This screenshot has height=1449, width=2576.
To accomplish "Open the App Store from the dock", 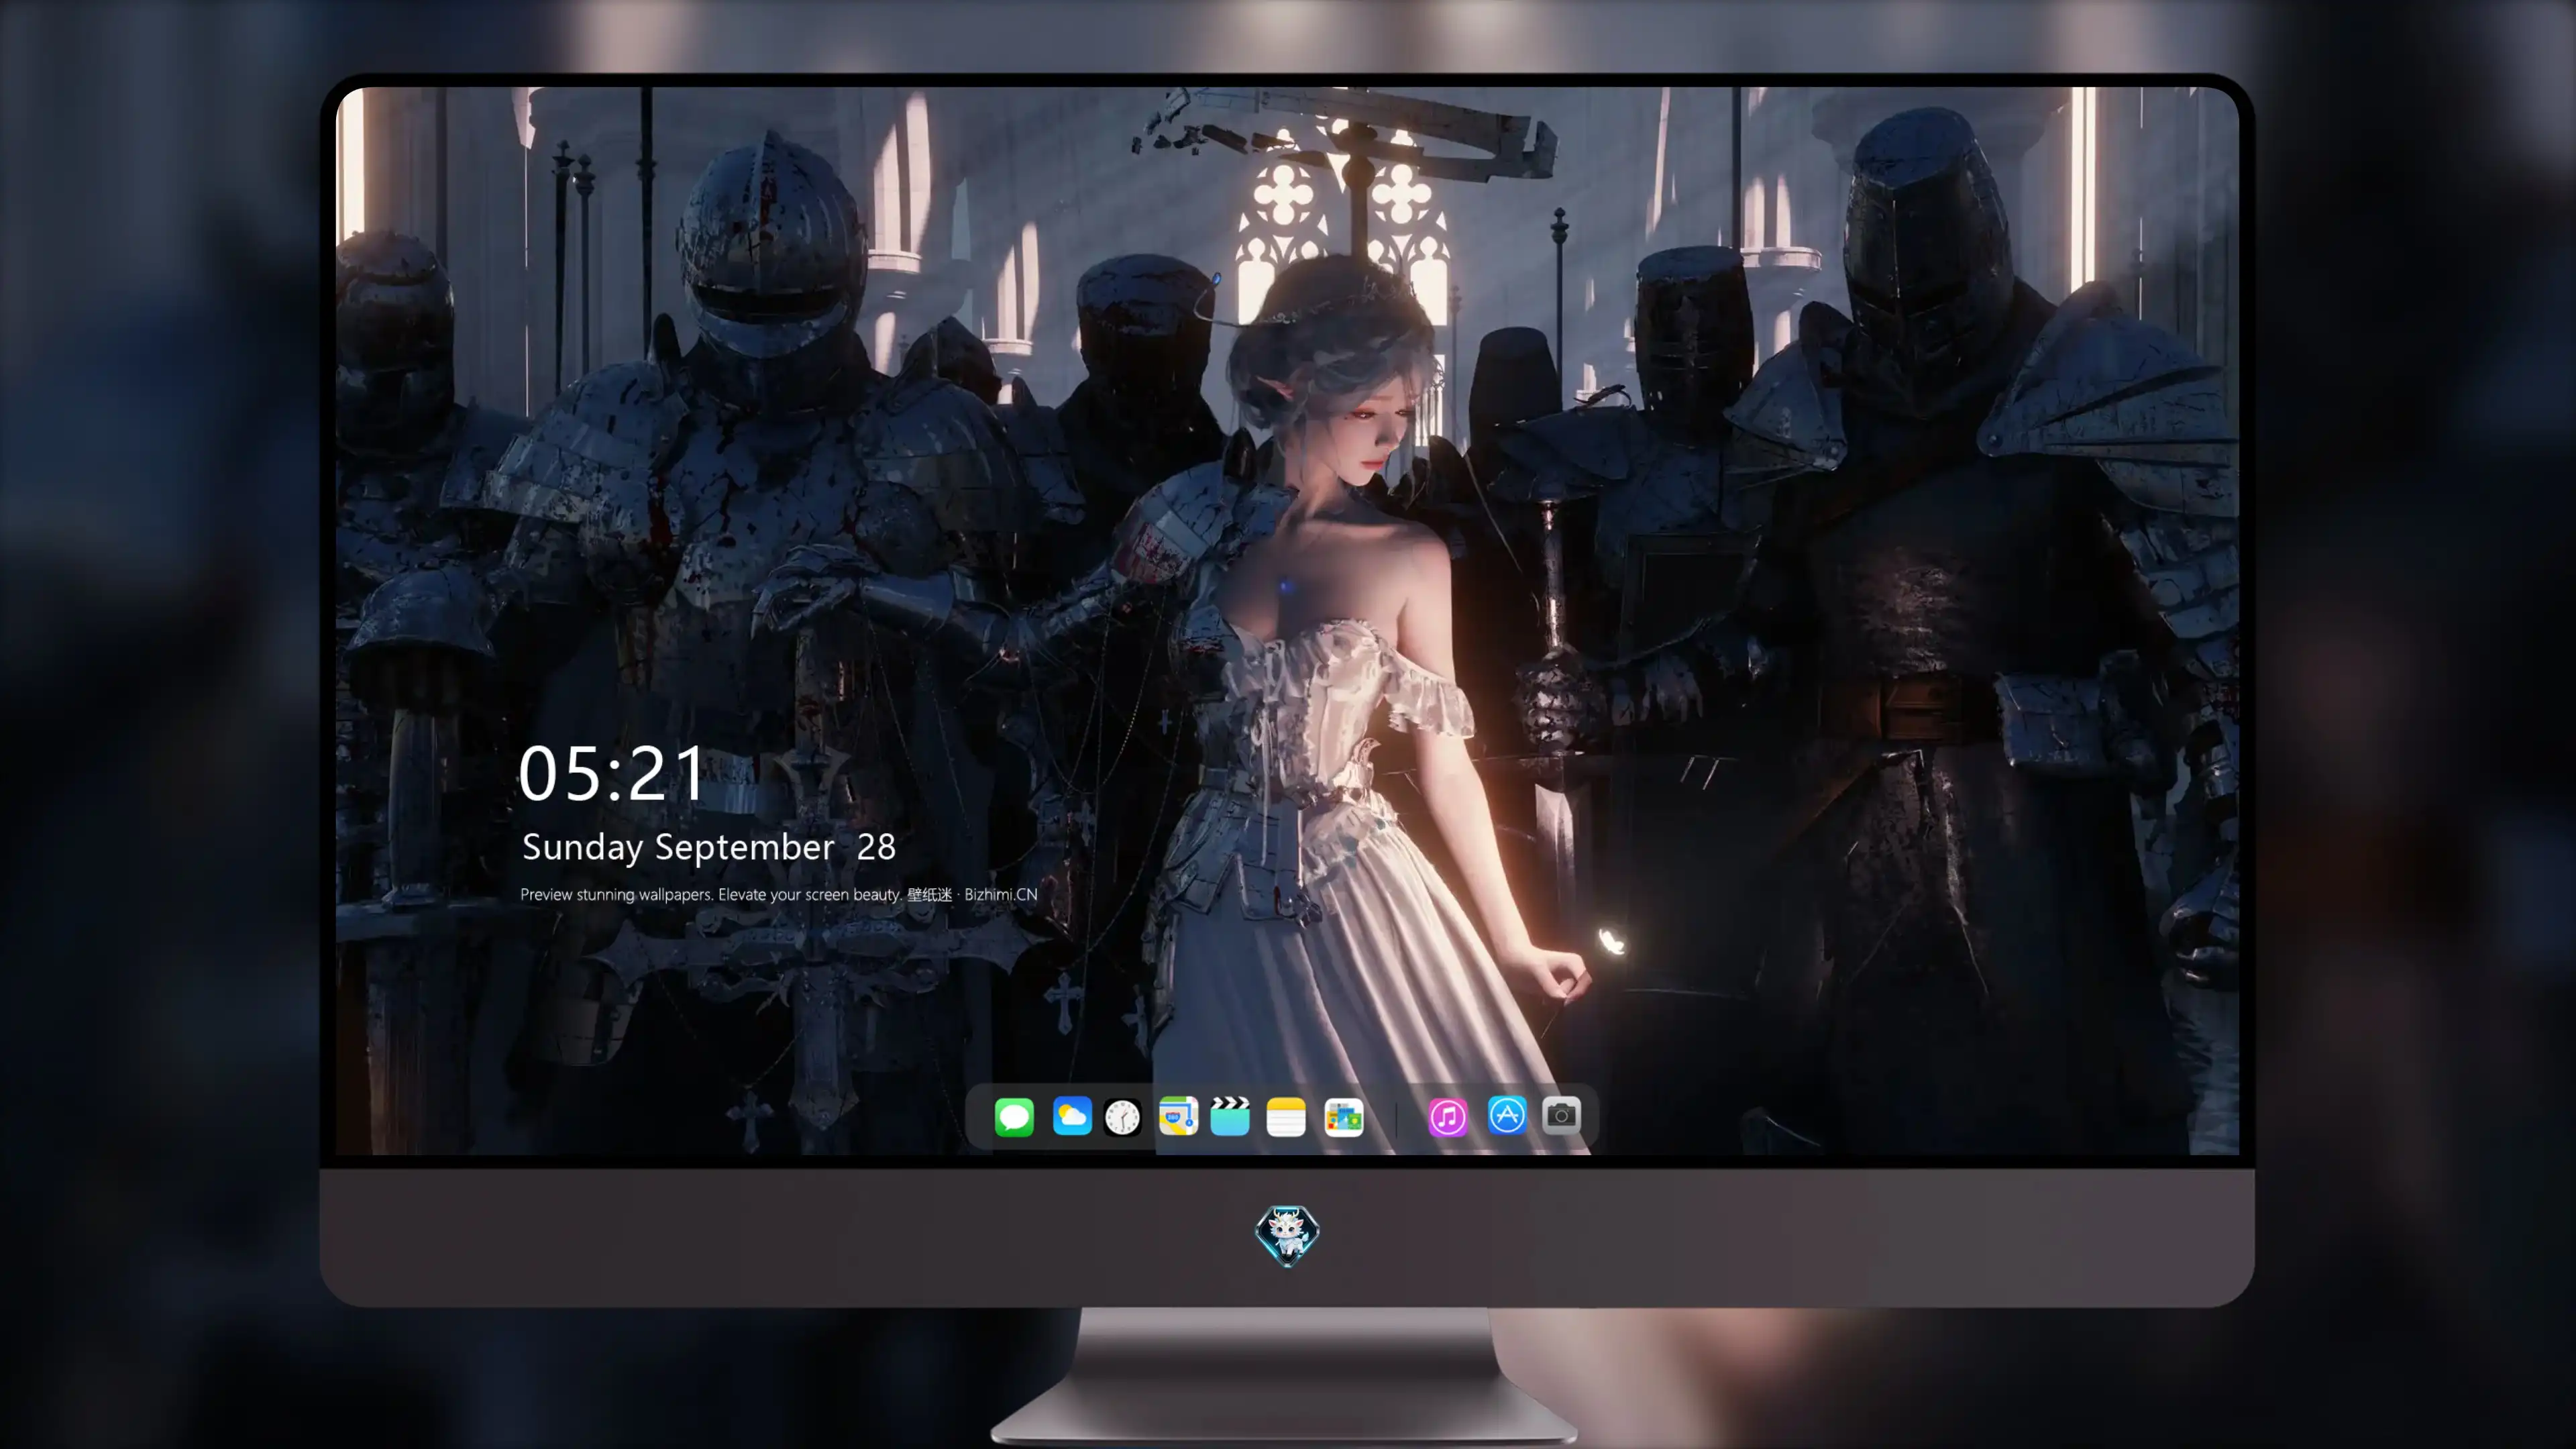I will coord(1507,1115).
